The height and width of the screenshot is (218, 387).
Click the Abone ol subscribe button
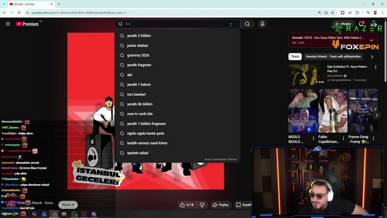coord(68,205)
